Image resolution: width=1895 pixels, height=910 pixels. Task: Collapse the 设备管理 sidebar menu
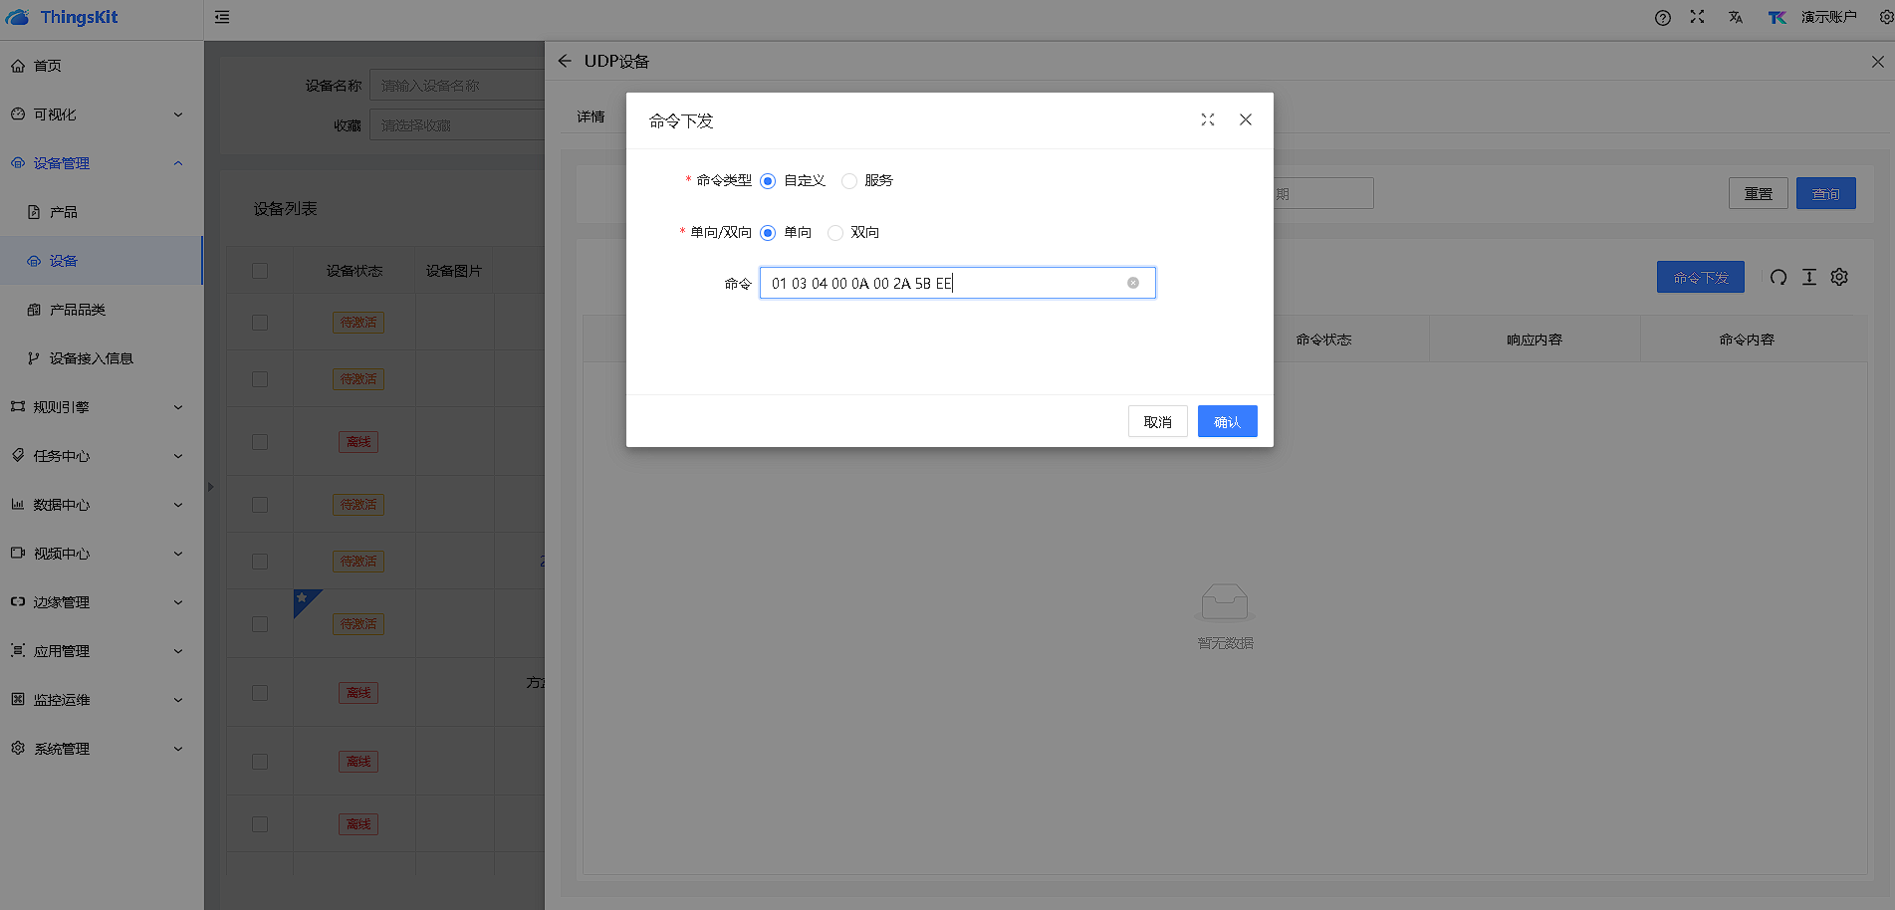pyautogui.click(x=100, y=163)
